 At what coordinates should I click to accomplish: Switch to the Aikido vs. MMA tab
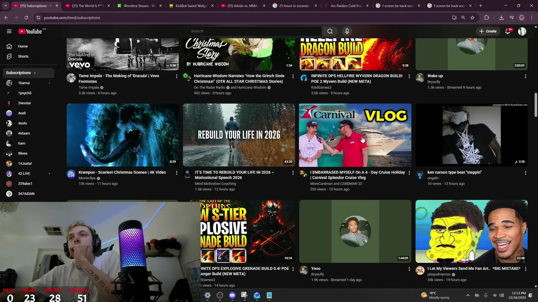click(x=243, y=6)
